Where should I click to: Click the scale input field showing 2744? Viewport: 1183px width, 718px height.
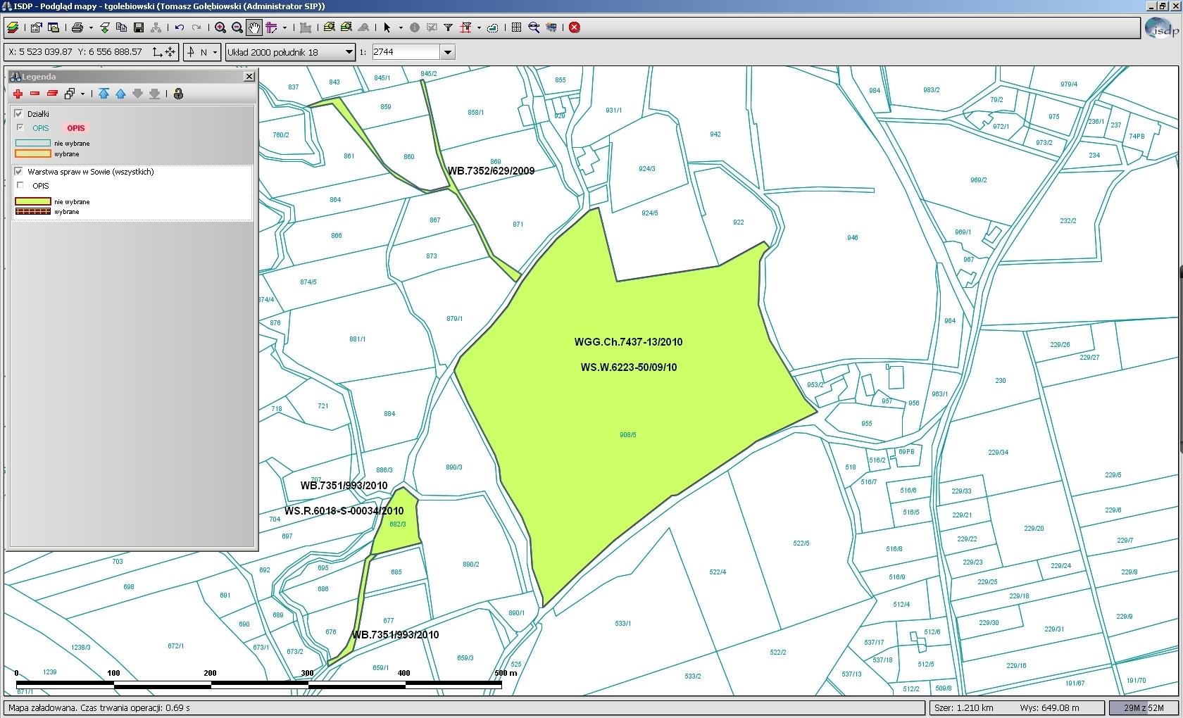pyautogui.click(x=406, y=52)
